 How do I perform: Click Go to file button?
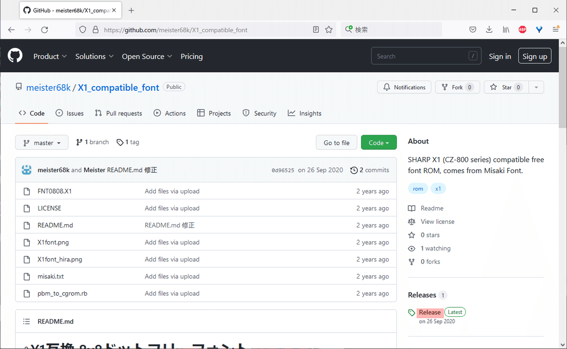[x=336, y=142]
